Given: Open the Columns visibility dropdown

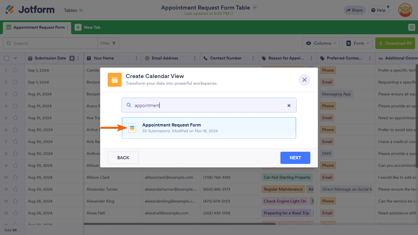Looking at the screenshot, I should [321, 43].
